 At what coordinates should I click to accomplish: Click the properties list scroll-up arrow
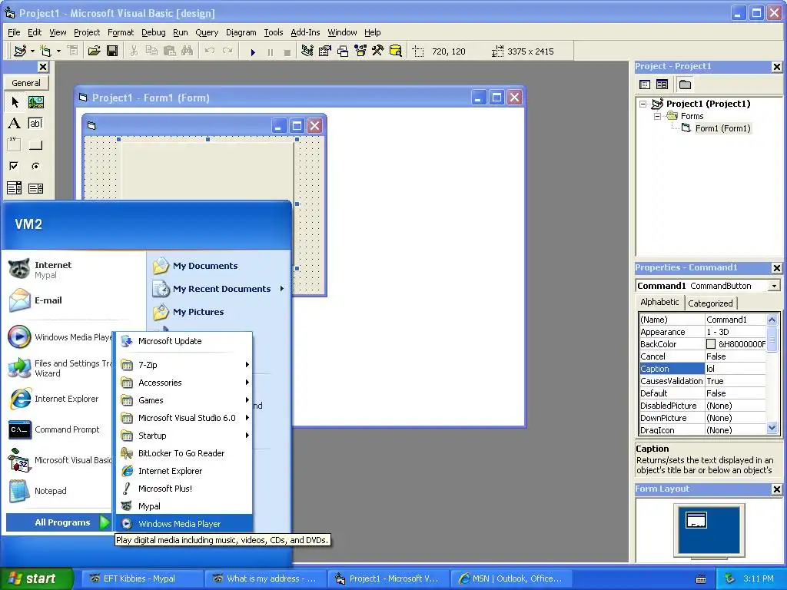tap(772, 320)
